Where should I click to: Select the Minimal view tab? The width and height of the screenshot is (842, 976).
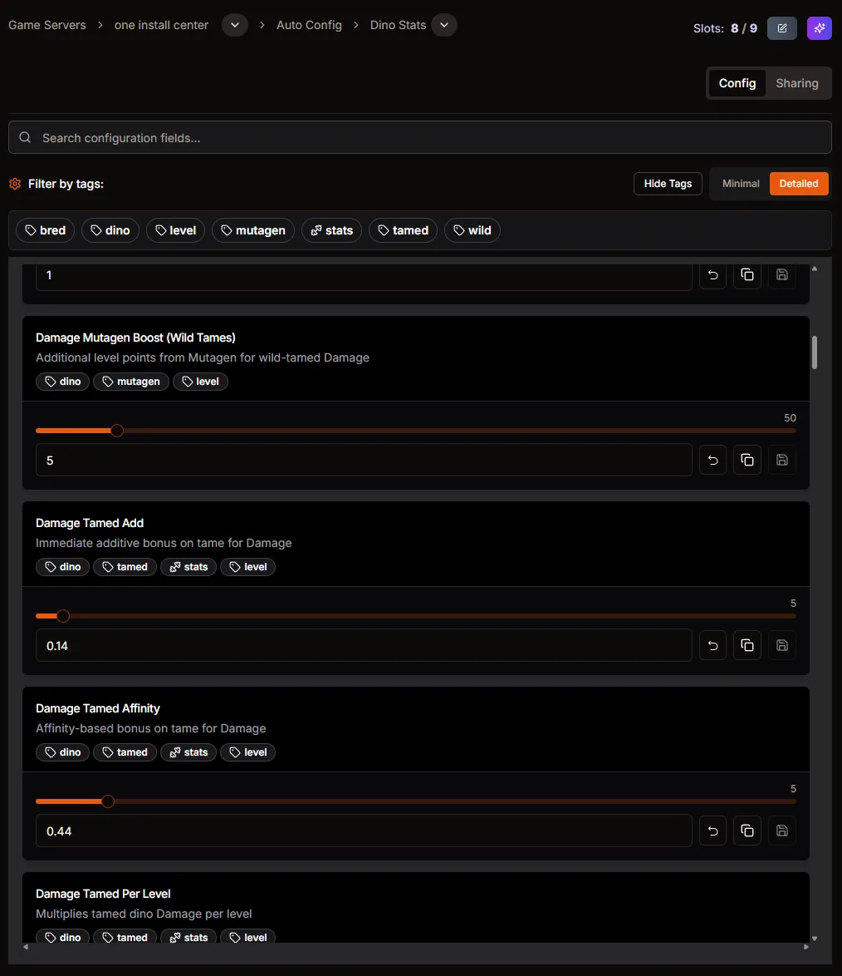tap(740, 184)
